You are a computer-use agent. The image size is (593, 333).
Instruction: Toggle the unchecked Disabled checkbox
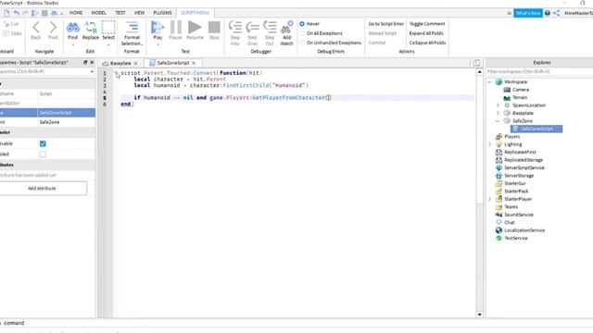[x=43, y=154]
